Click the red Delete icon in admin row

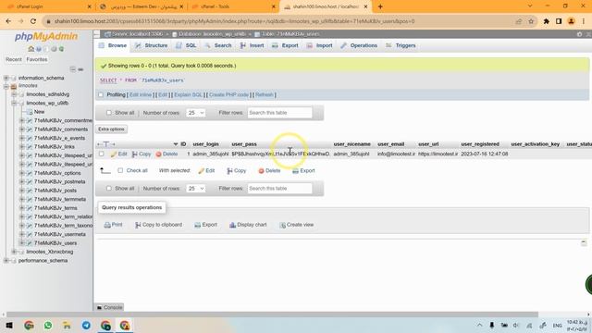(x=158, y=154)
